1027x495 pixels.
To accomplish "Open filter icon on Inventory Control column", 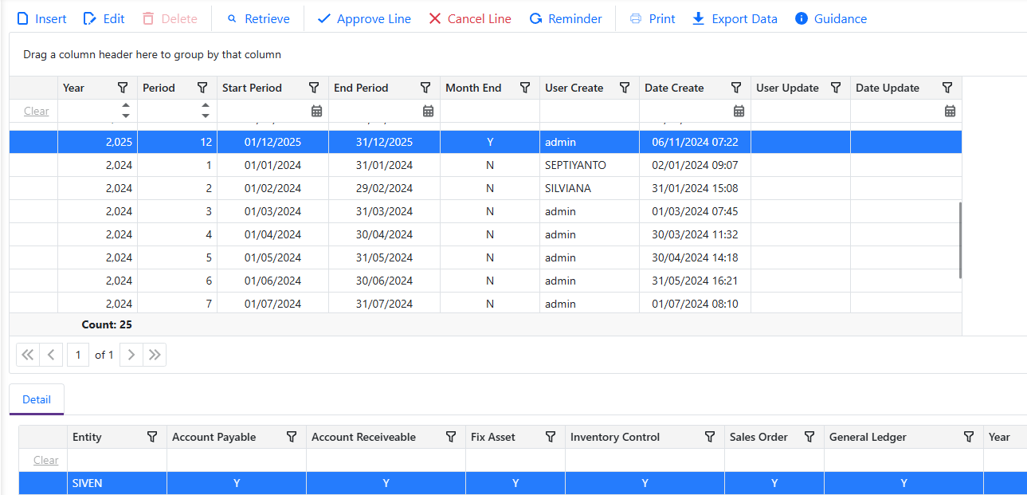I will [x=710, y=437].
